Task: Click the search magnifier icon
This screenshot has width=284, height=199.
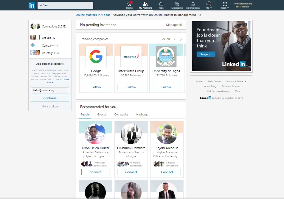Action: [41, 5]
